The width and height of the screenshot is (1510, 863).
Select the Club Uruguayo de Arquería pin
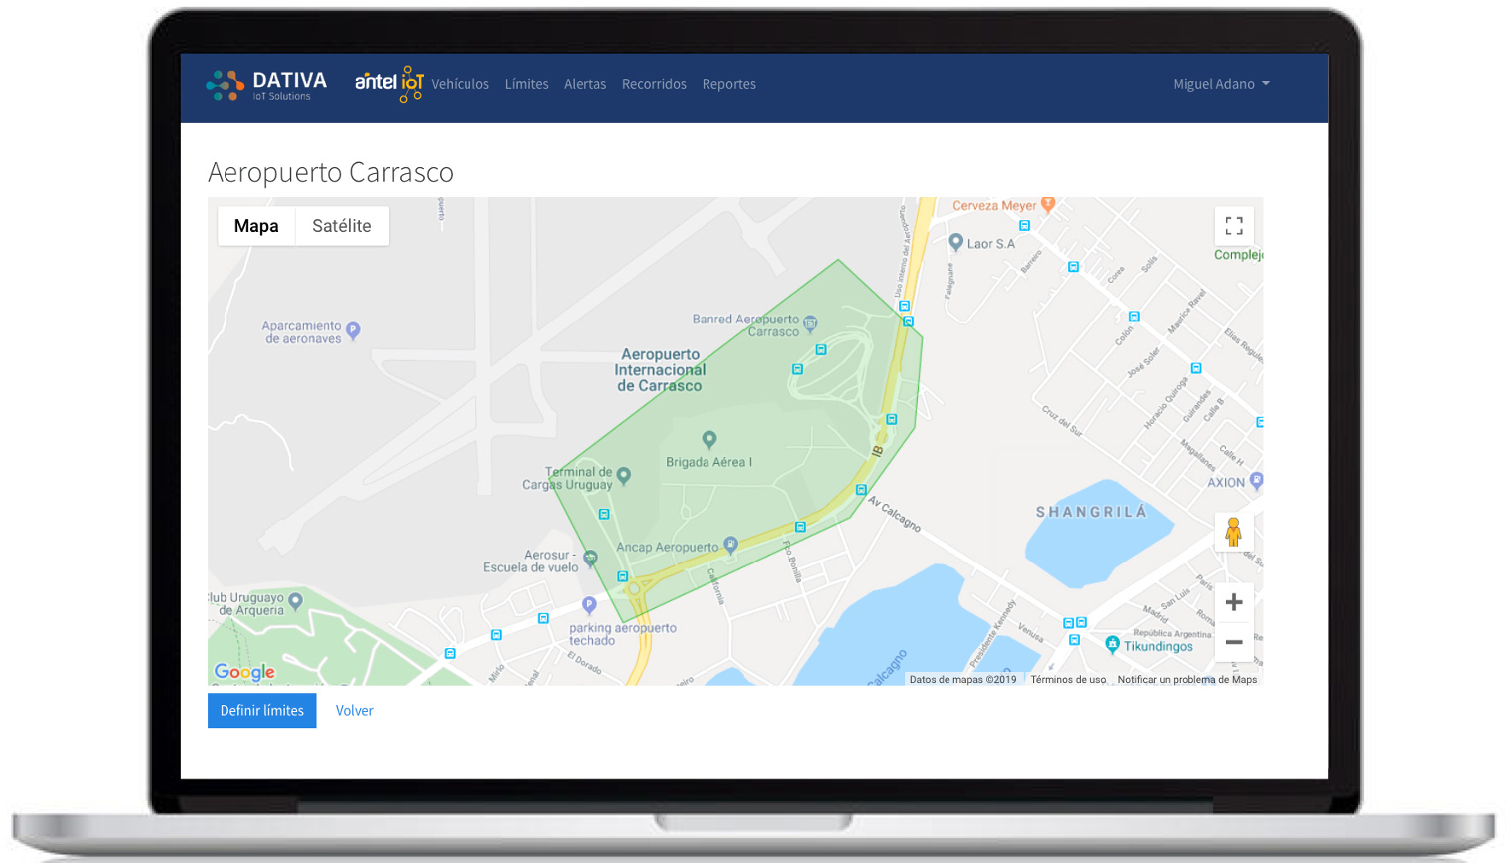(295, 600)
